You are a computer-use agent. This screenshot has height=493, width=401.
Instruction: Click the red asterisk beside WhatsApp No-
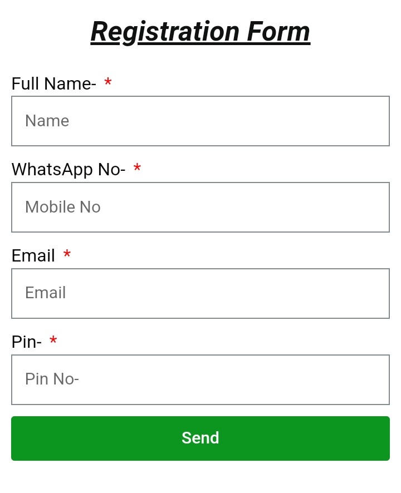(x=137, y=167)
